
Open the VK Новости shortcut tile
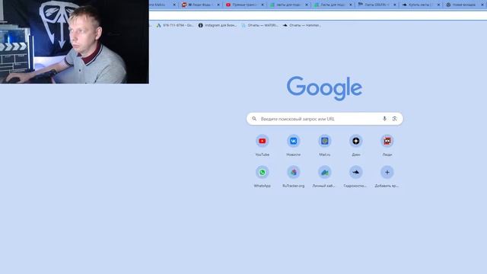click(x=293, y=145)
